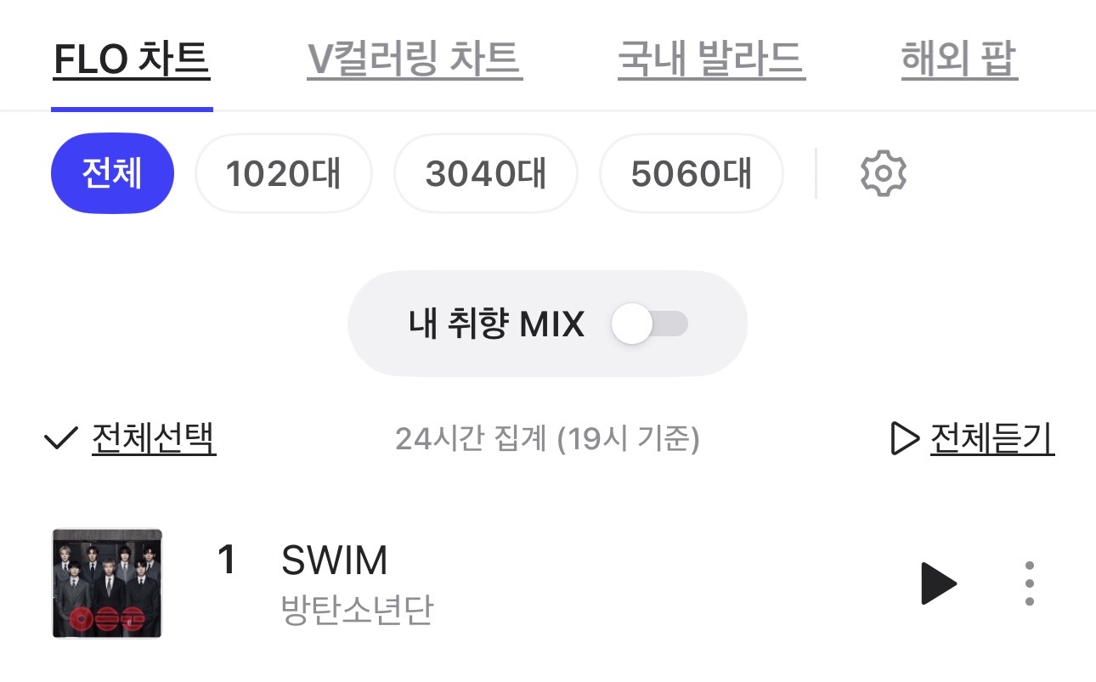Toggle the 내 취향 MIX switch
The image size is (1096, 682).
tap(650, 324)
